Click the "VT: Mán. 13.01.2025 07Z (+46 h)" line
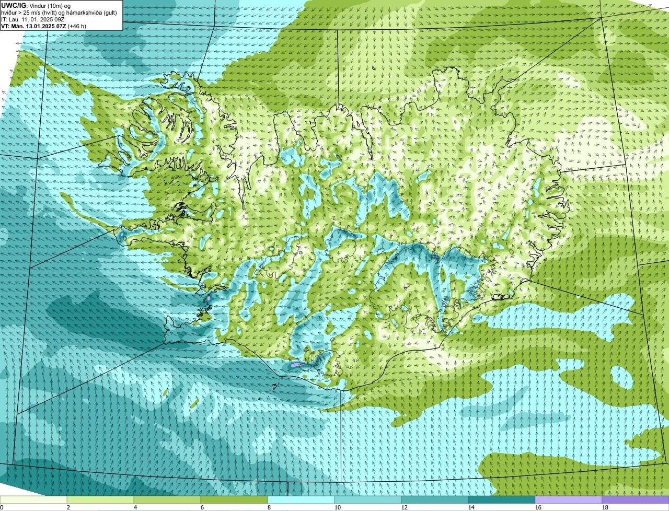Screen dimensions: 669x511 (x=44, y=26)
